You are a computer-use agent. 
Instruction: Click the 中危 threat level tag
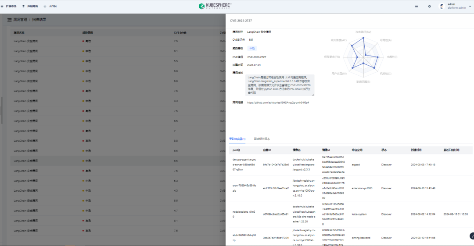click(252, 48)
